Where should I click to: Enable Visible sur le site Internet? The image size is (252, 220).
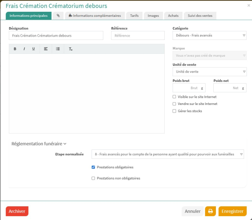[x=174, y=97]
